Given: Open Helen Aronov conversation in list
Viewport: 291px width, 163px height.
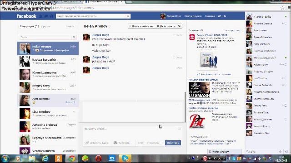Looking at the screenshot, I should 48,48.
